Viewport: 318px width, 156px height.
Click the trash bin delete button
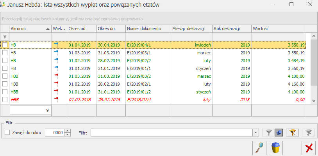276,148
